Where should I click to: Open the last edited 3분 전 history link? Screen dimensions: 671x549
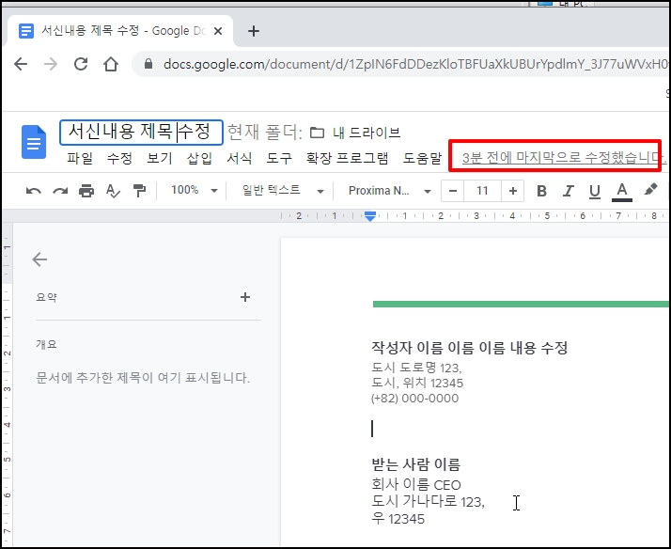coord(564,158)
